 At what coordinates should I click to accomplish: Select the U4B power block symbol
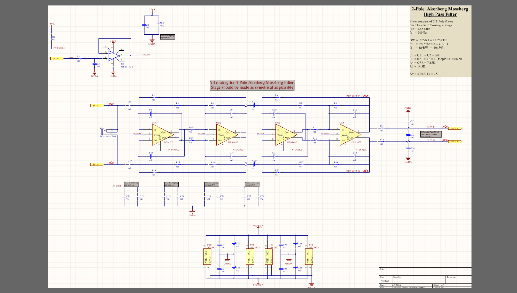pos(269,257)
